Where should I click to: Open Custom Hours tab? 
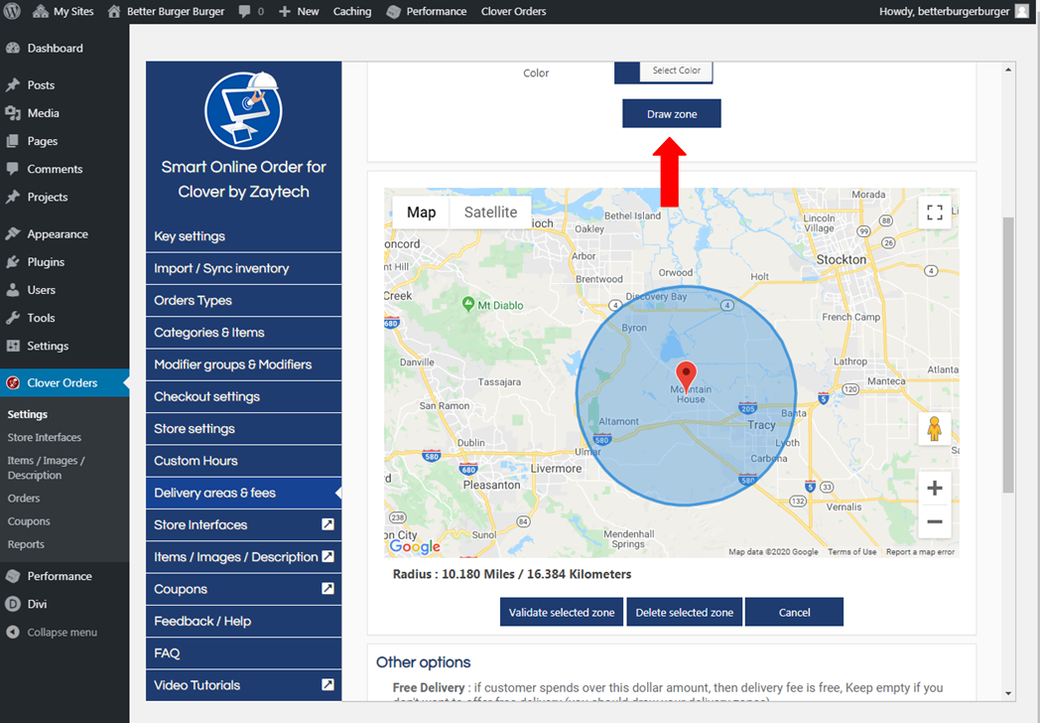(x=243, y=460)
